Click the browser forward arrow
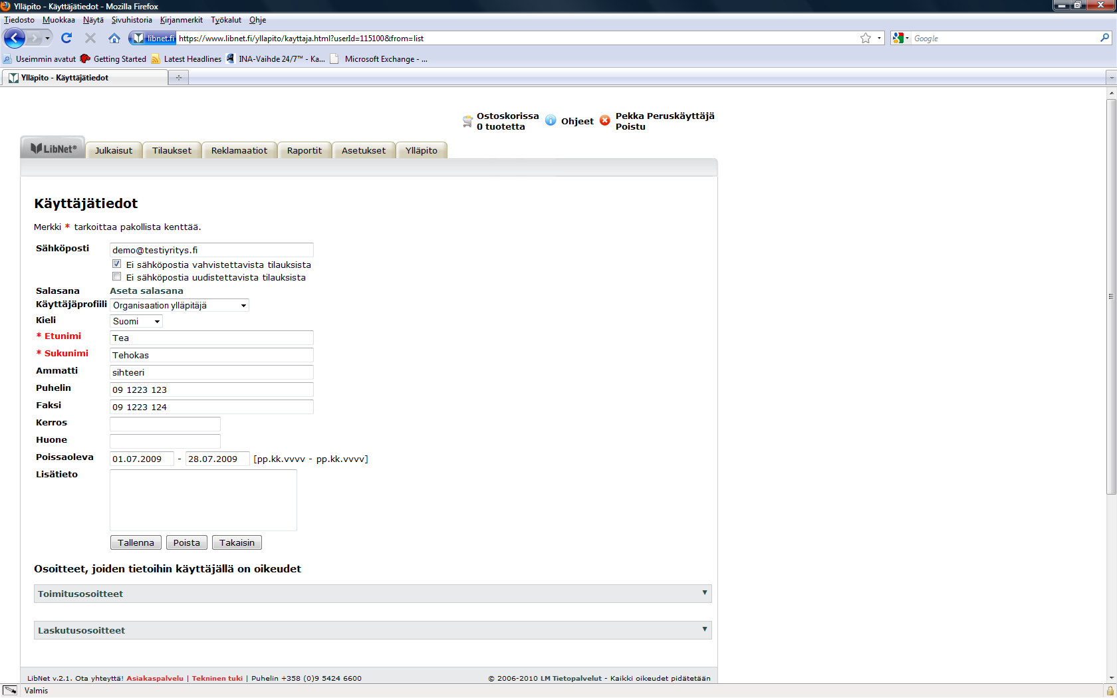Viewport: 1117px width, 698px height. coord(35,38)
